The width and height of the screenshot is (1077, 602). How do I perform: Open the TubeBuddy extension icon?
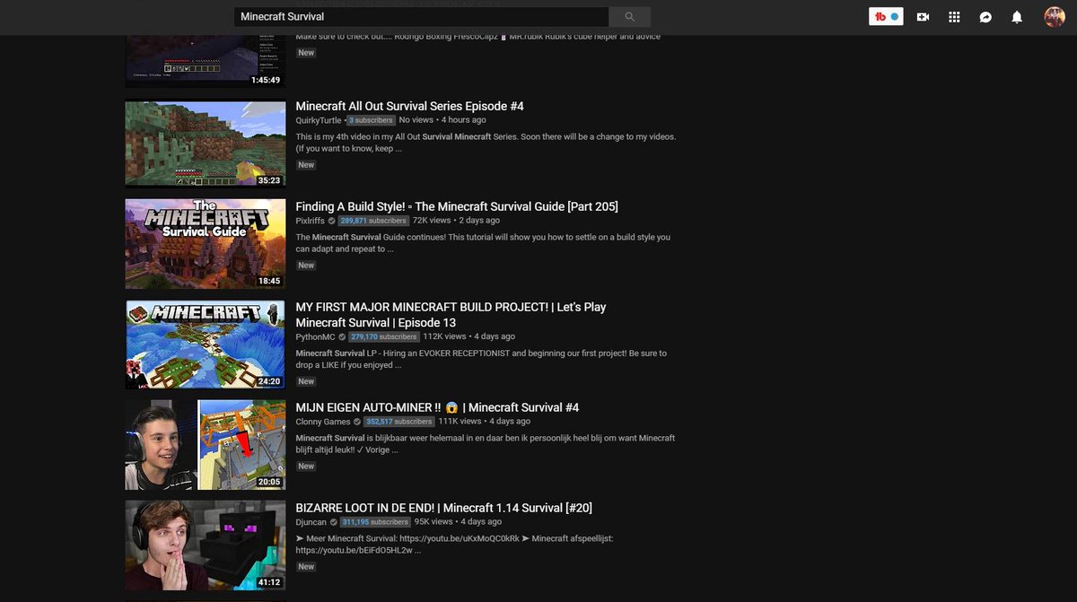[x=886, y=16]
